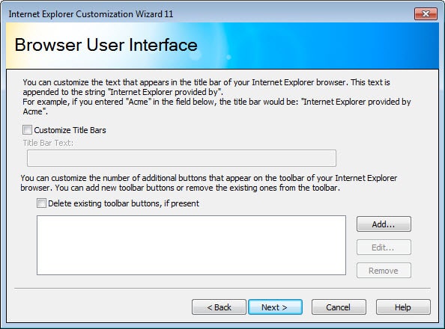Proceed with the Next > button
445x329 pixels.
275,307
